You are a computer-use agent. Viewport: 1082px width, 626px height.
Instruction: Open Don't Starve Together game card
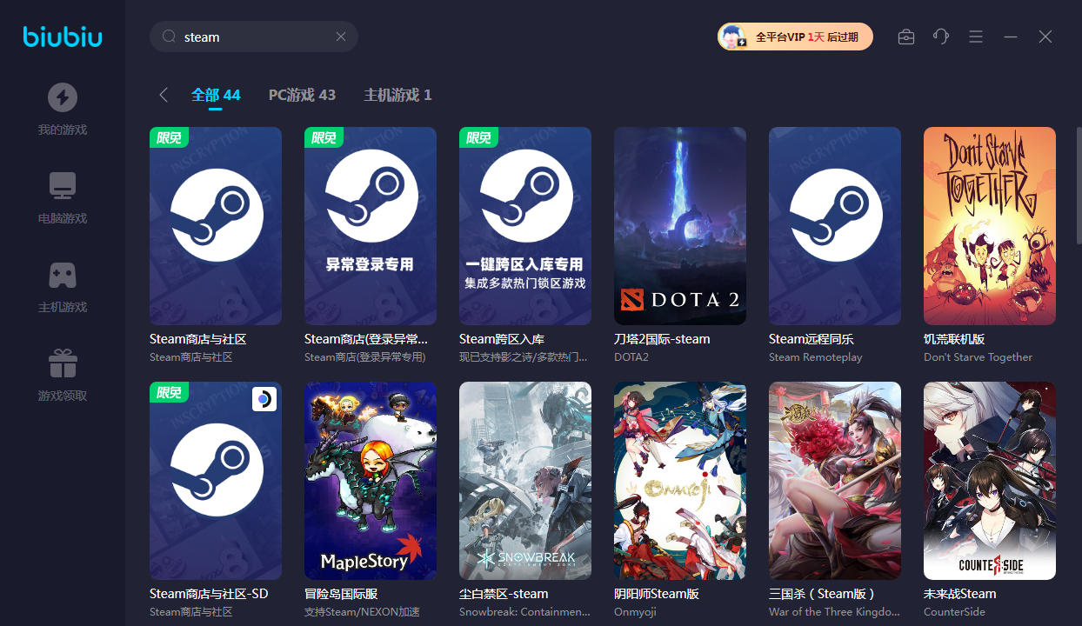point(989,226)
